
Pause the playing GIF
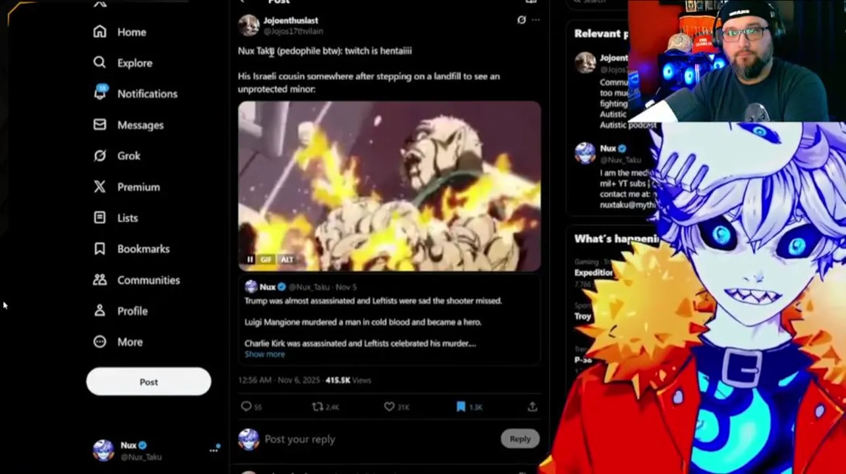250,259
